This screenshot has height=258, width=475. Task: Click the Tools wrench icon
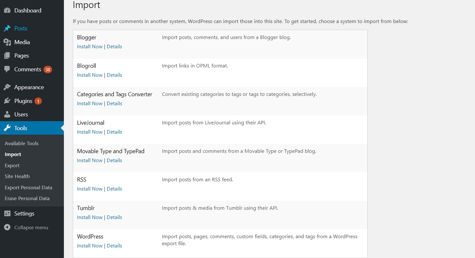(7, 128)
